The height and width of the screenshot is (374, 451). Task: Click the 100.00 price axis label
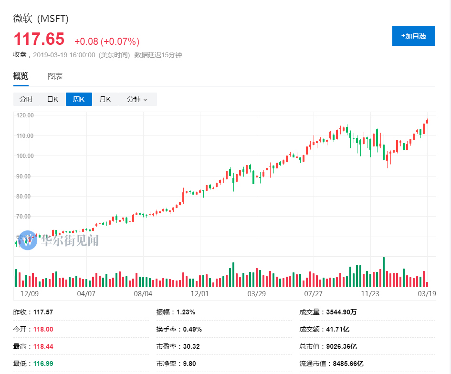pyautogui.click(x=25, y=156)
